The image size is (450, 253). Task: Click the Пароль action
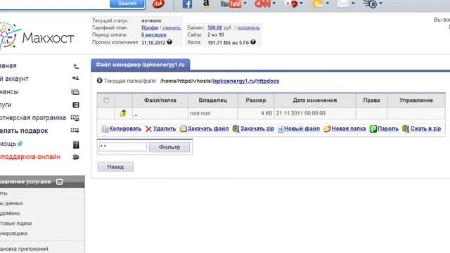(x=384, y=129)
